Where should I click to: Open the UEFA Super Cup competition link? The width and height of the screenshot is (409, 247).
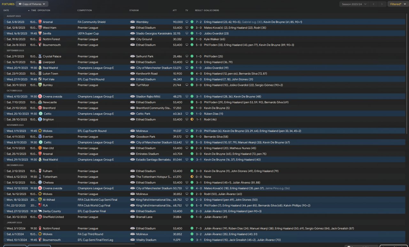pos(88,34)
